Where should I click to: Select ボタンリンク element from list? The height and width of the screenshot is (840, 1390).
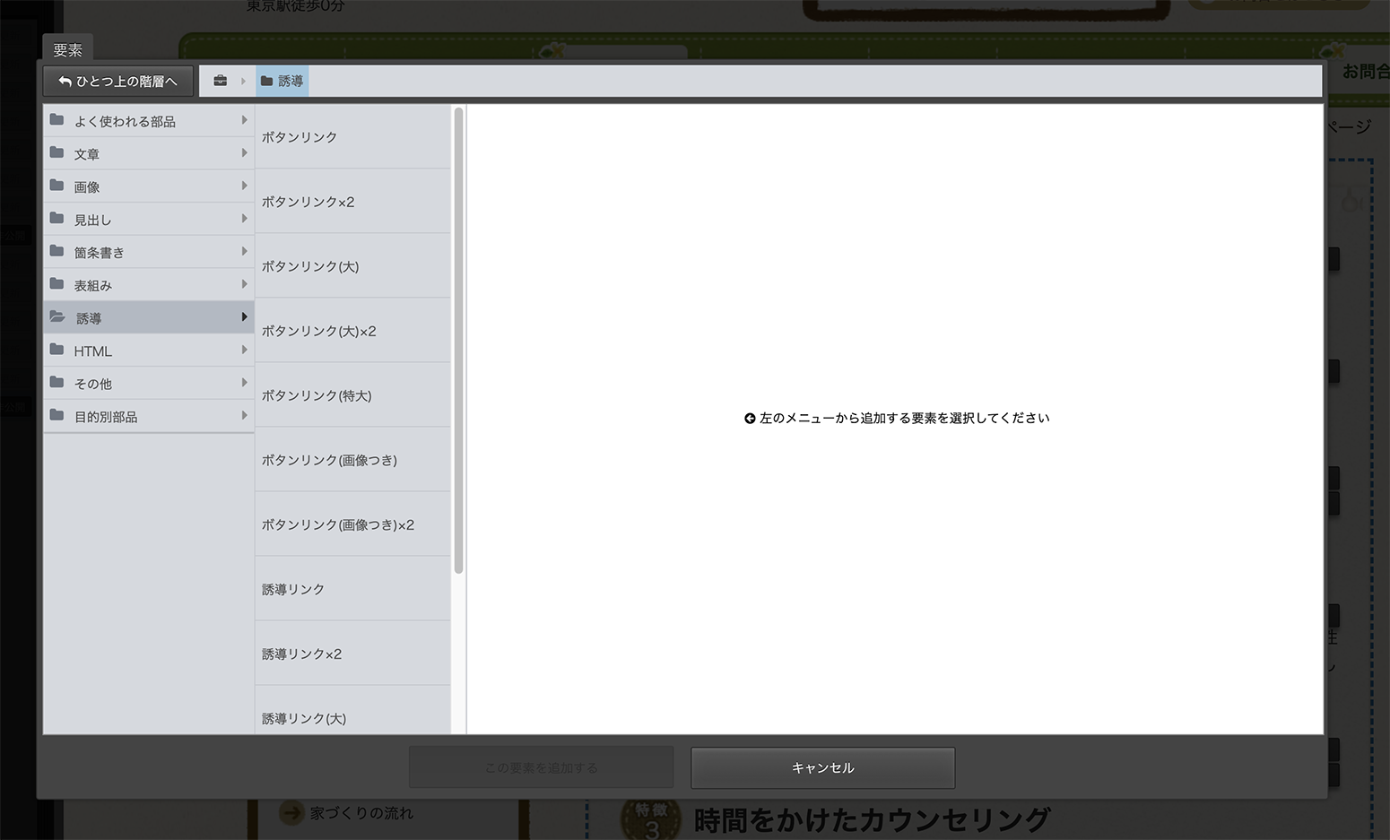(x=300, y=137)
